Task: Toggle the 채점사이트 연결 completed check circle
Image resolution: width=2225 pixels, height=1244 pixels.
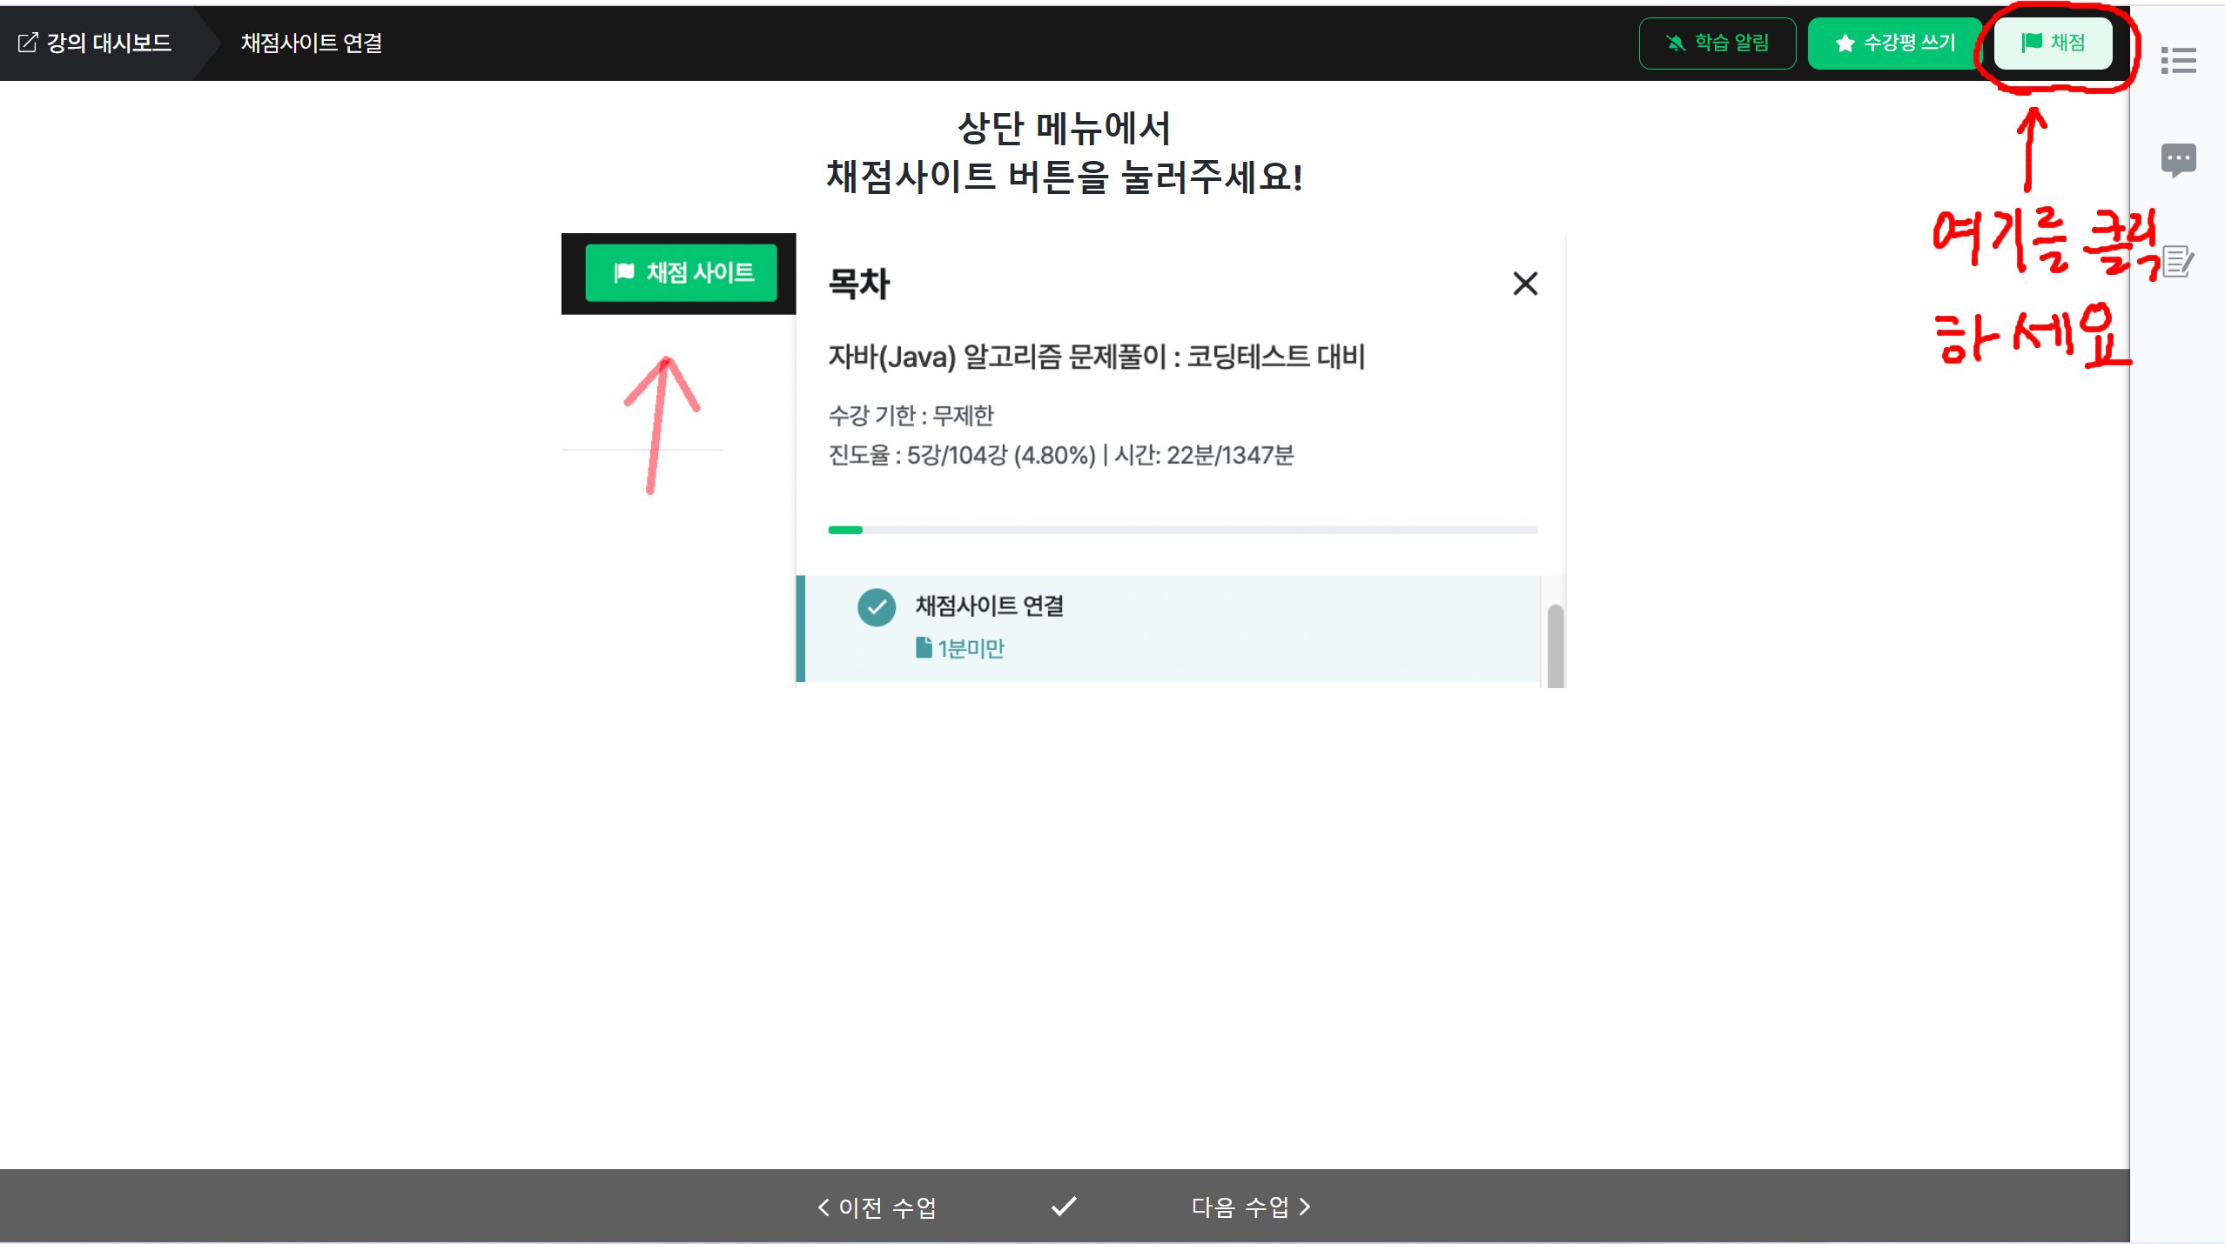Action: (x=877, y=607)
